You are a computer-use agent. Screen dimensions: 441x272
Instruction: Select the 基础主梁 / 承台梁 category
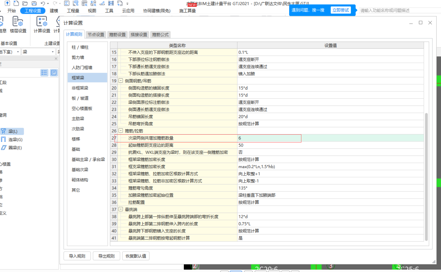coord(88,159)
